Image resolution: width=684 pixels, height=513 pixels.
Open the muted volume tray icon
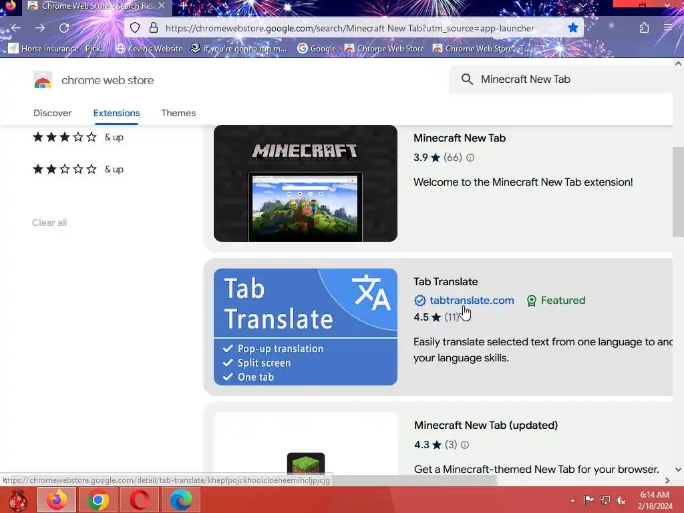[621, 500]
